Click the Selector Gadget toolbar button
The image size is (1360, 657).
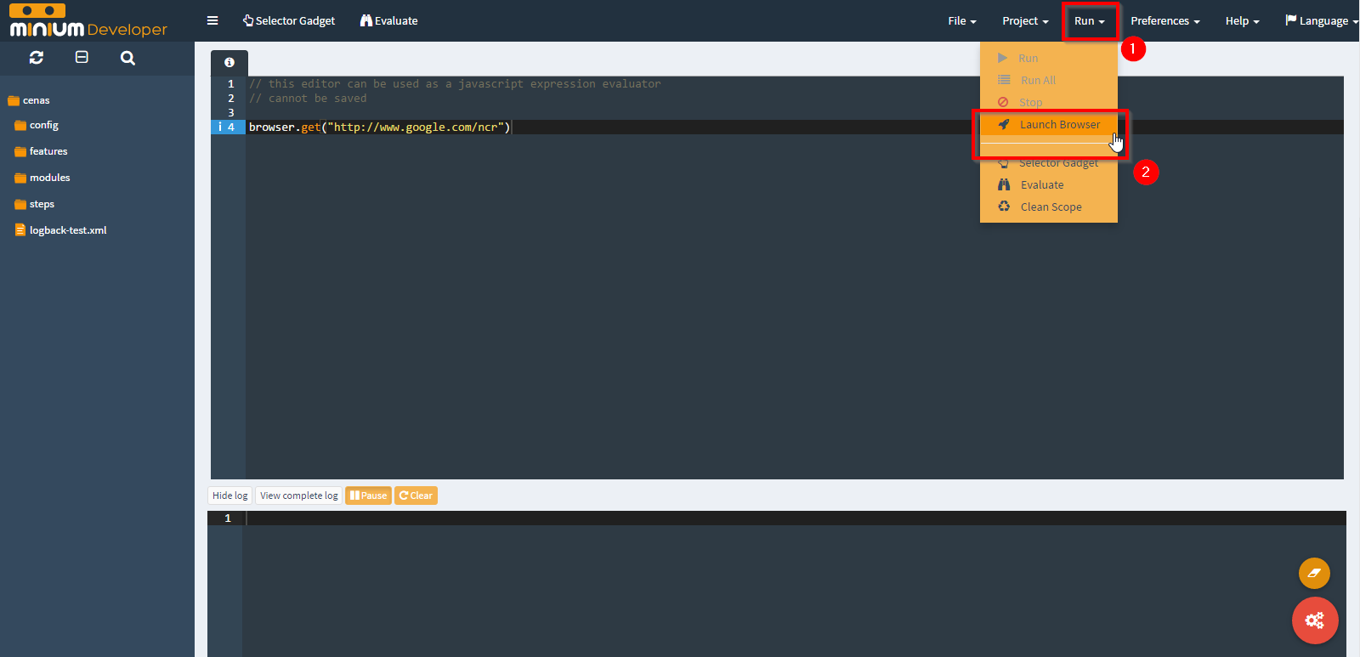pos(289,20)
